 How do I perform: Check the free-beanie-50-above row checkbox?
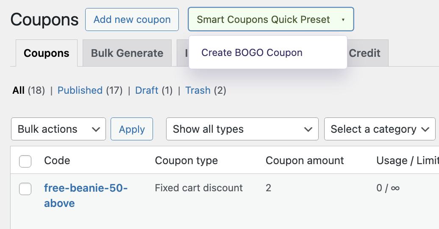tap(25, 189)
